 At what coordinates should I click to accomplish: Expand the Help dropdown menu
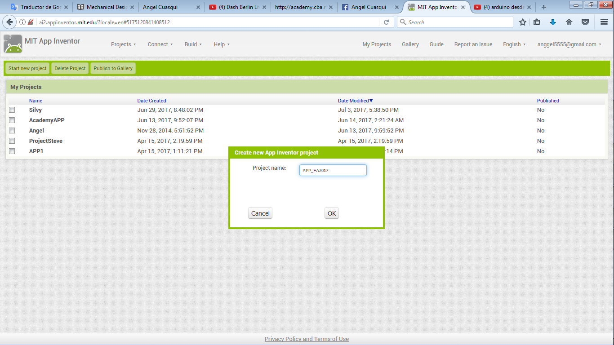(222, 44)
